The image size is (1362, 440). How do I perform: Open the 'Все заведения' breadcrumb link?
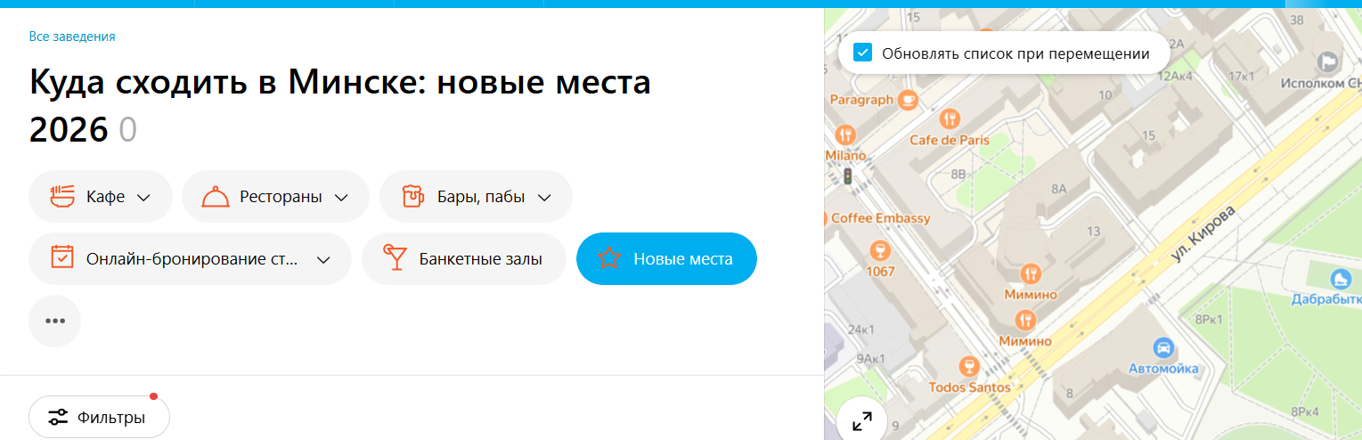tap(72, 37)
